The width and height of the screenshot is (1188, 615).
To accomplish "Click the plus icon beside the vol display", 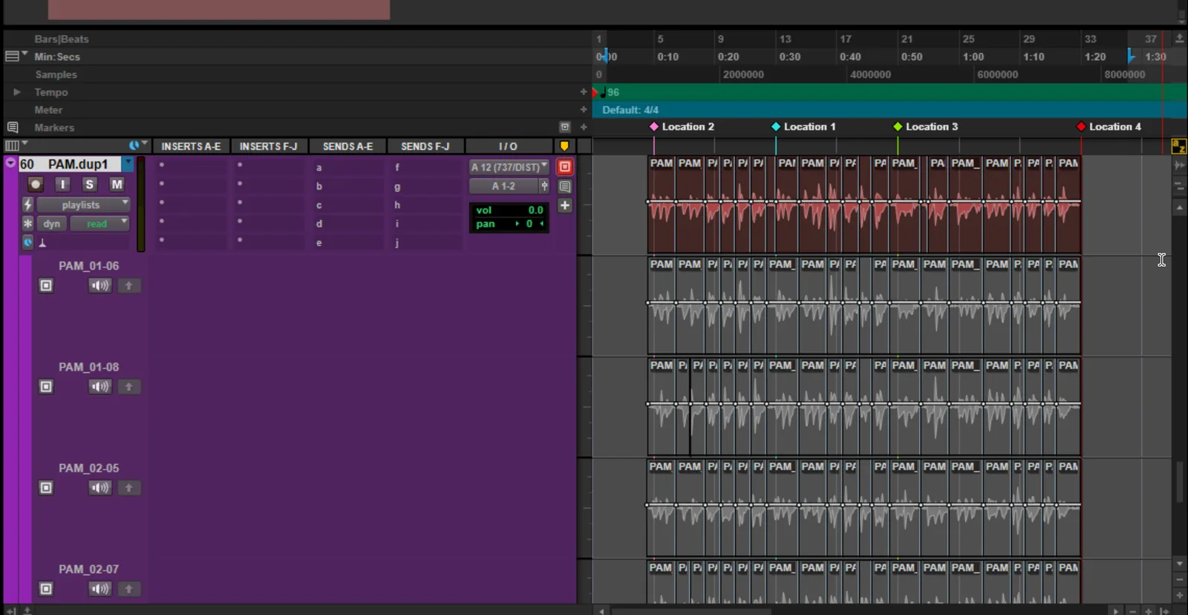I will pos(565,206).
